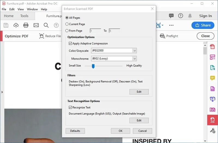Click the fit page scrolling icon
The height and width of the screenshot is (143, 218).
tap(158, 25)
